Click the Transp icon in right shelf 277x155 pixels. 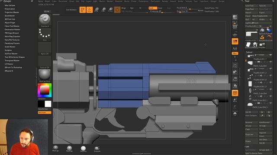[235, 100]
